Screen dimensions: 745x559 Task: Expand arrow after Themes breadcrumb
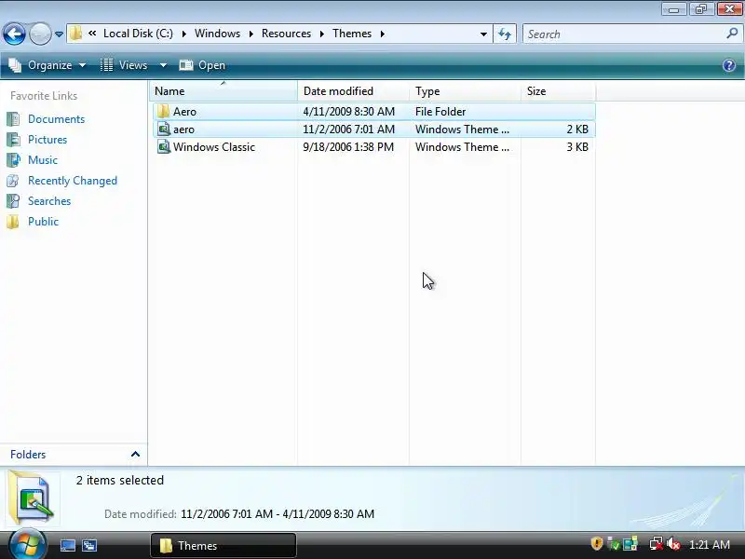[x=383, y=34]
